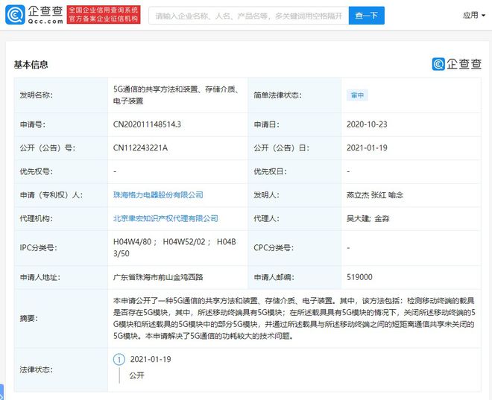Click the blue floating tab at bottom-left edge
The height and width of the screenshot is (400, 492).
click(x=2, y=392)
